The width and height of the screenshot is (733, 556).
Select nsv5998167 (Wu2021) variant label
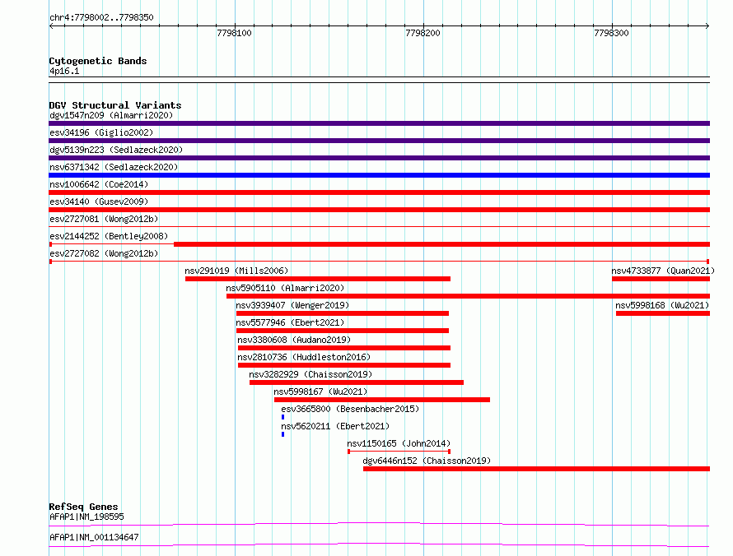coord(320,392)
